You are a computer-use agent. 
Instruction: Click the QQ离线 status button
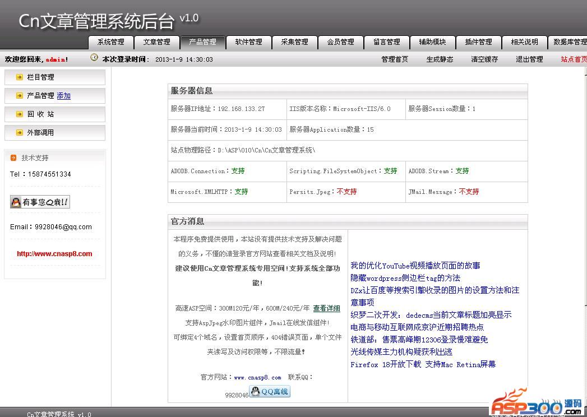tap(270, 392)
